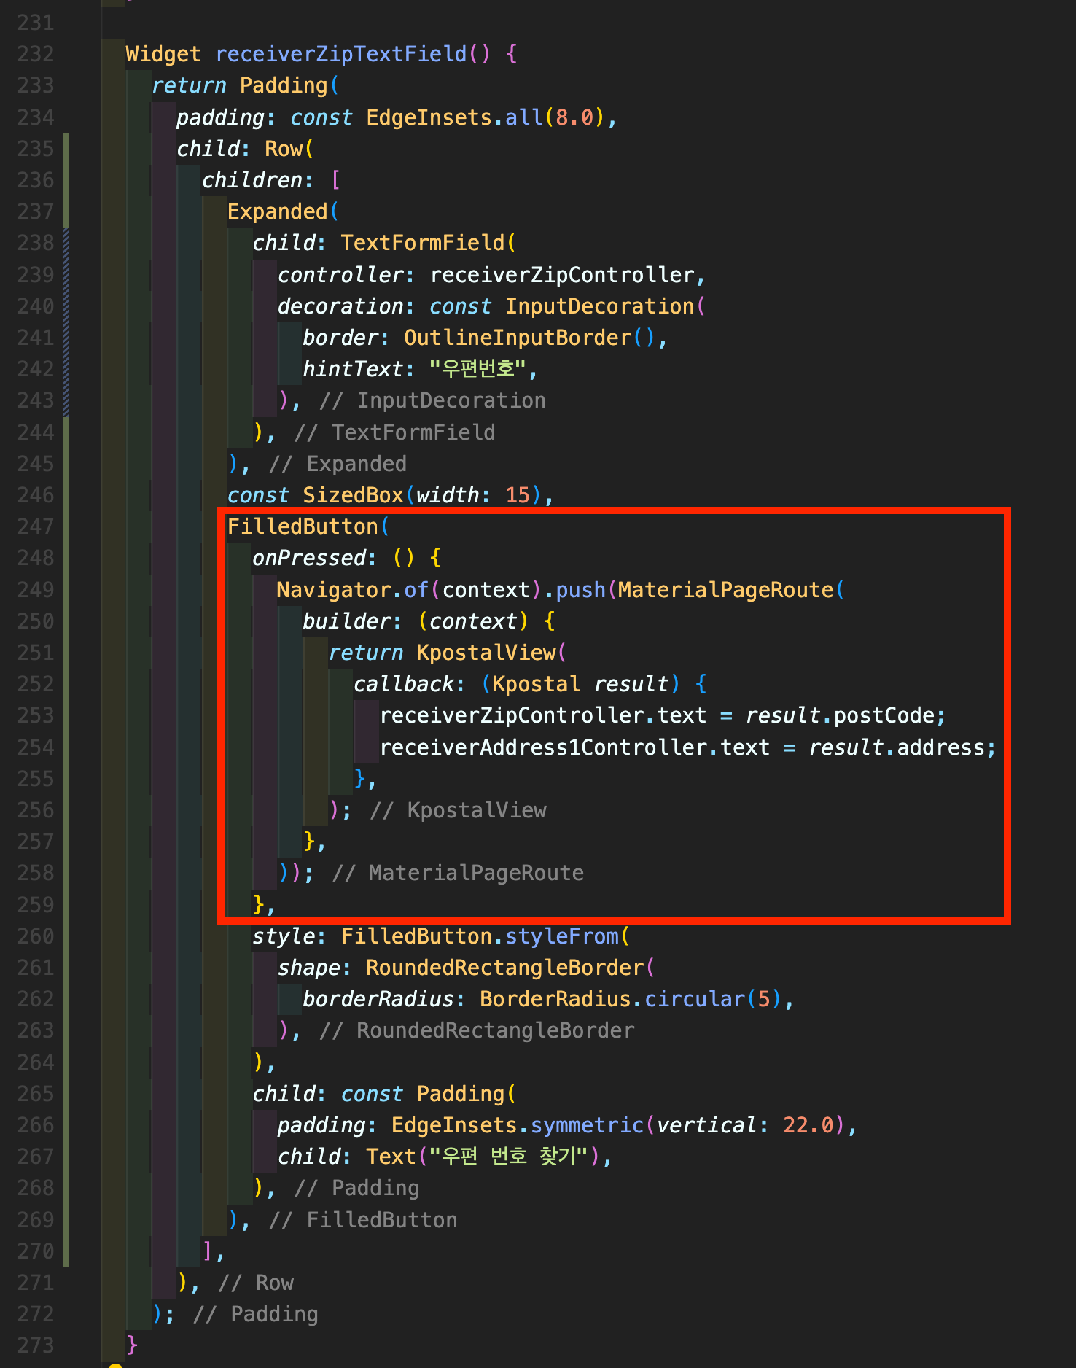This screenshot has width=1076, height=1368.
Task: Click the return keyword on line 233
Action: click(x=189, y=85)
